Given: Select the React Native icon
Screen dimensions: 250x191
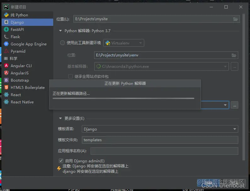Looking at the screenshot, I should tap(6, 102).
